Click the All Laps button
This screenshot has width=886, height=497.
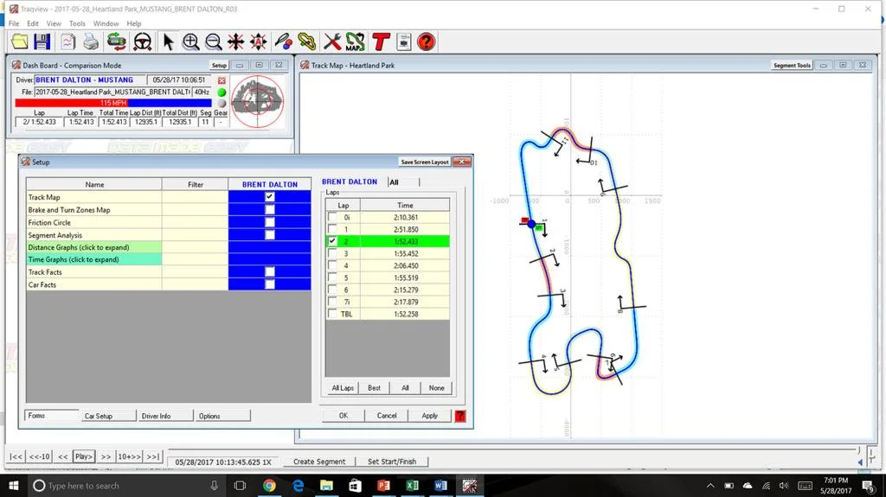(x=343, y=388)
